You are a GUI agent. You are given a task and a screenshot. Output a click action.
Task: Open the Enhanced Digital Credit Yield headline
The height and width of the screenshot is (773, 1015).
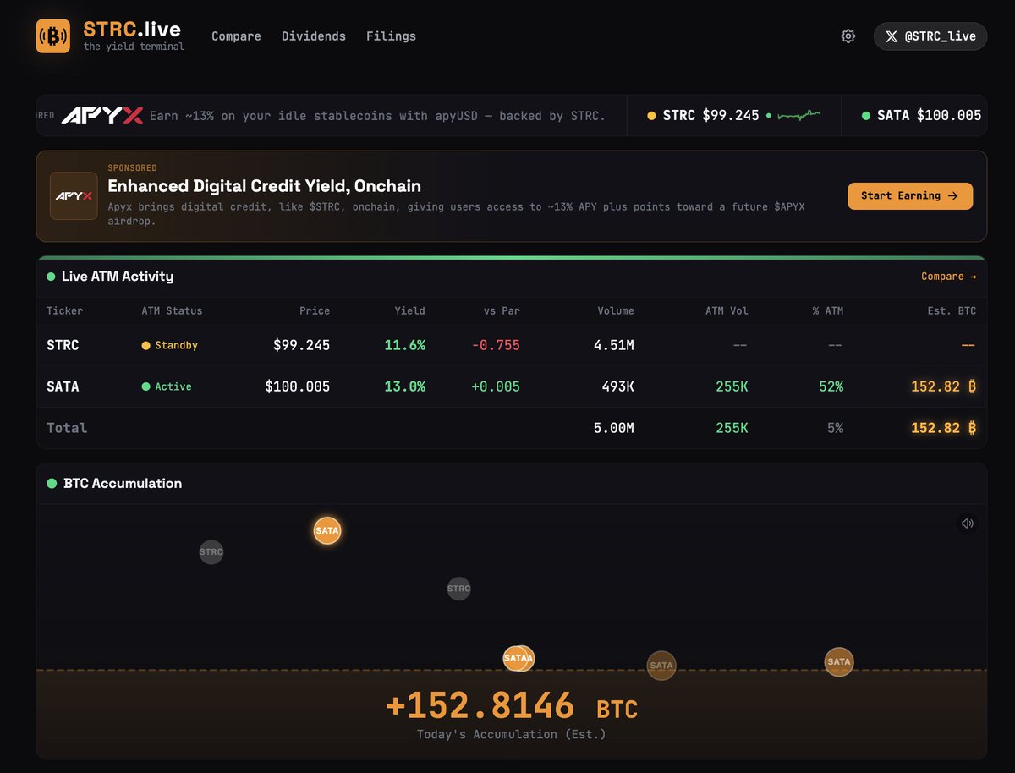coord(264,186)
